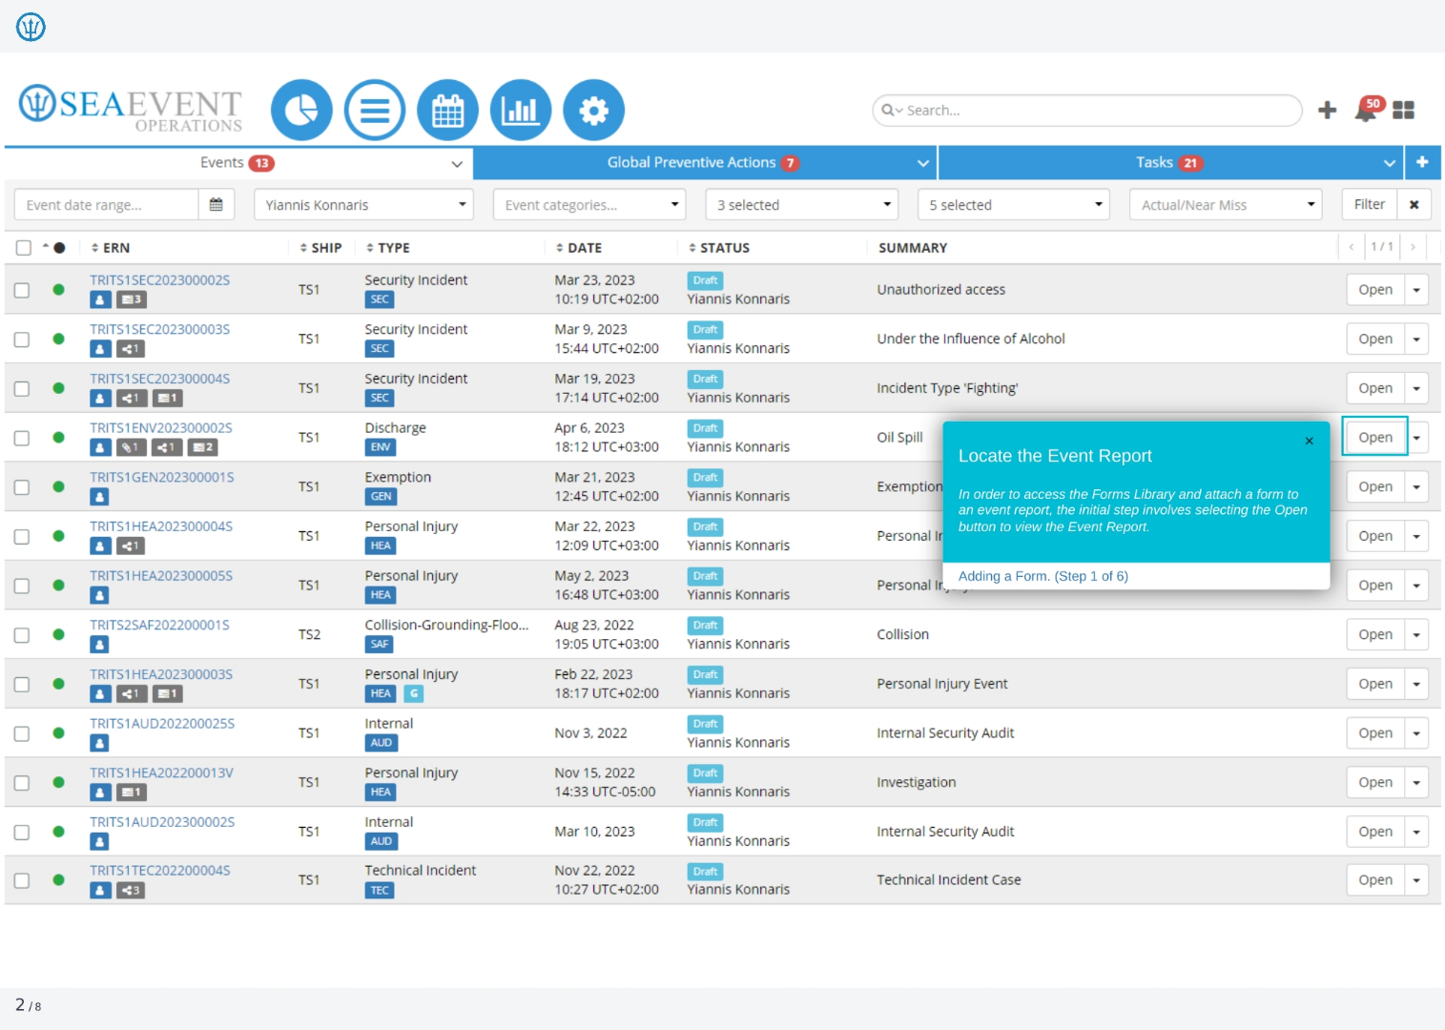Screen dimensions: 1445x1030
Task: Open the Investigation event row
Action: coord(1374,783)
